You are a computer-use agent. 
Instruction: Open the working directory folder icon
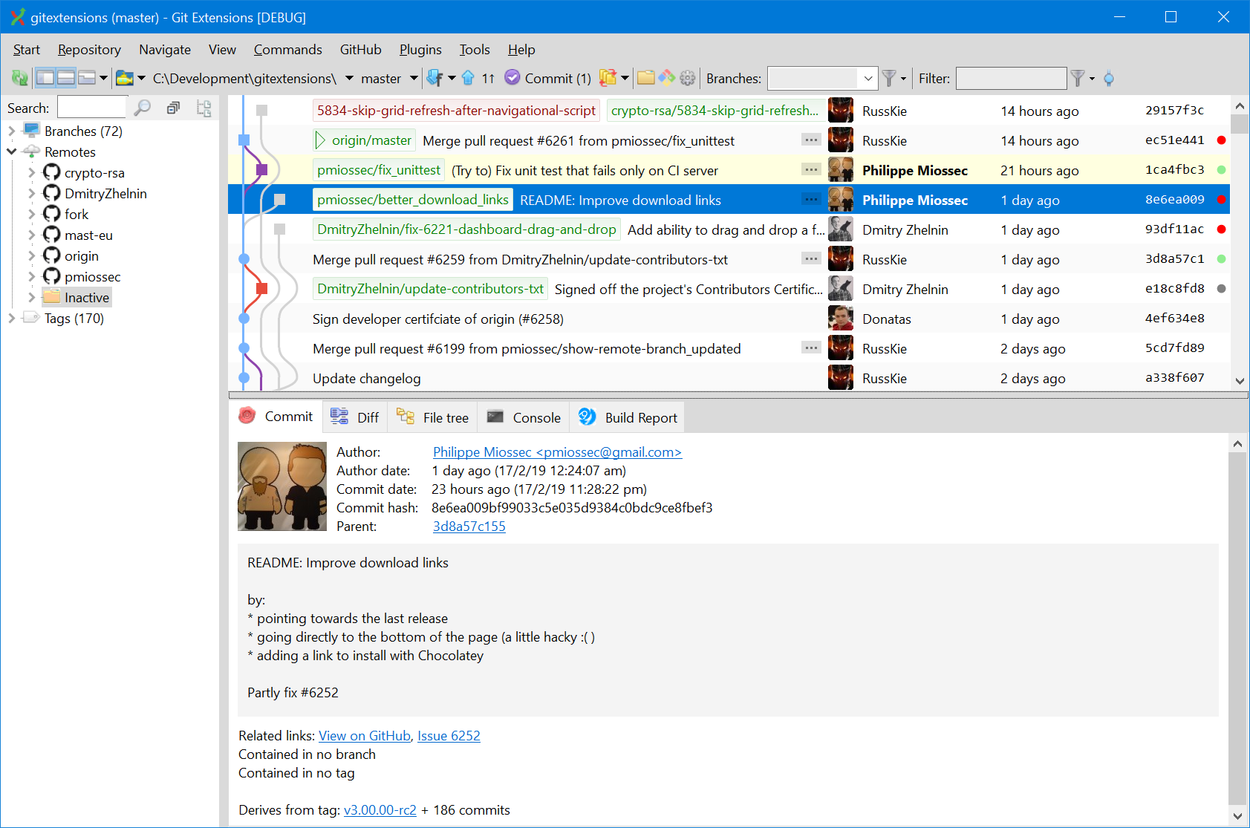click(x=646, y=77)
